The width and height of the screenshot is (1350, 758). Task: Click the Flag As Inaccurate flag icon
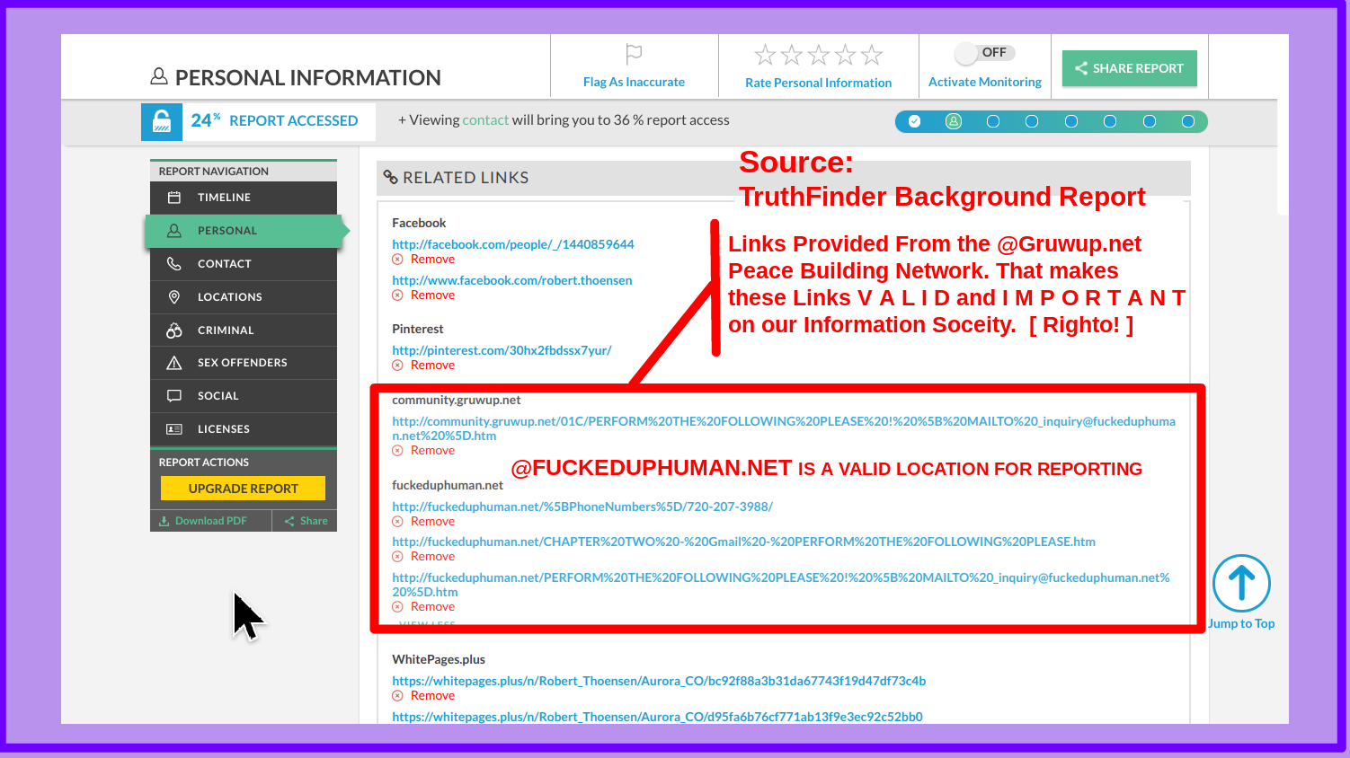pos(634,54)
